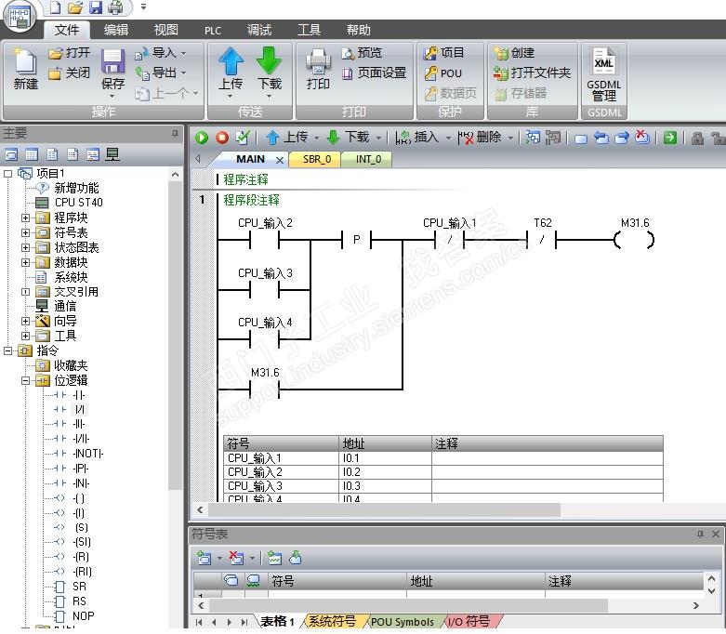Open dropdown arrow beside toolbar 下载
Viewport: 726px width, 634px height.
[x=378, y=138]
